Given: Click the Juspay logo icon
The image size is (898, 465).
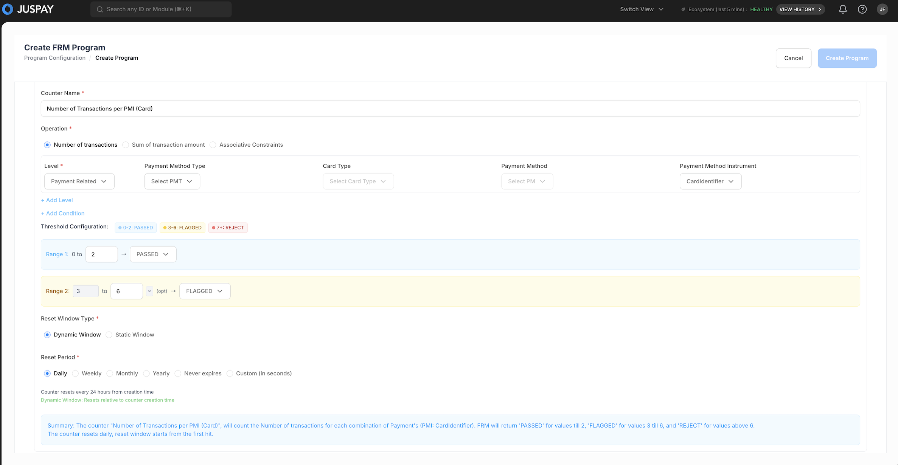Looking at the screenshot, I should 8,9.
